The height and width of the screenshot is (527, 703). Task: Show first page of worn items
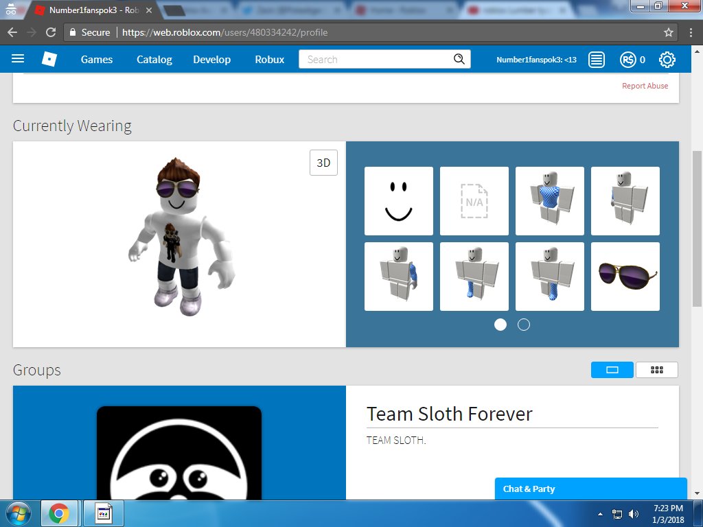pos(500,325)
